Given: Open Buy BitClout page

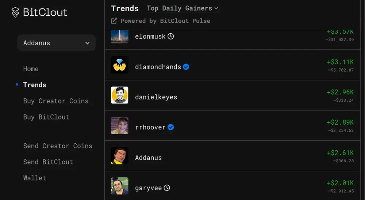Looking at the screenshot, I should coord(46,117).
